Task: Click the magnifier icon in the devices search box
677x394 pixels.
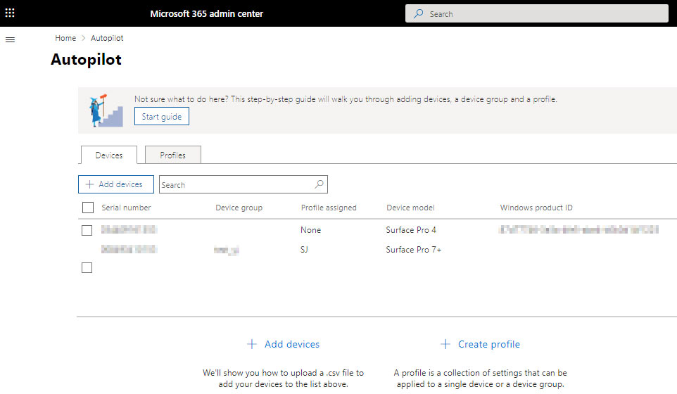Action: pos(319,184)
